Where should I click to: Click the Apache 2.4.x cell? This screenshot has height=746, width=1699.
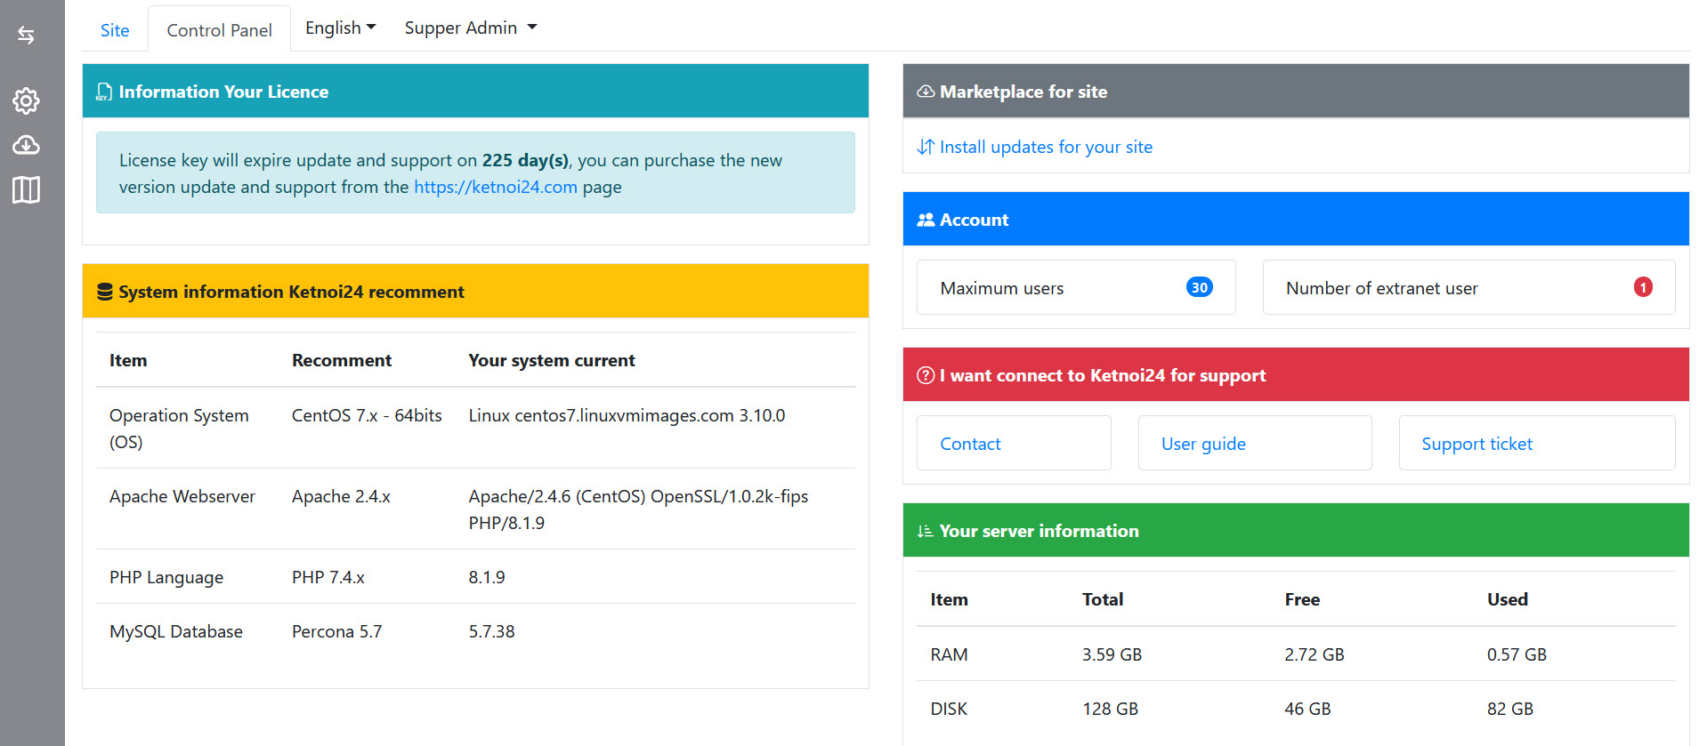pyautogui.click(x=341, y=496)
